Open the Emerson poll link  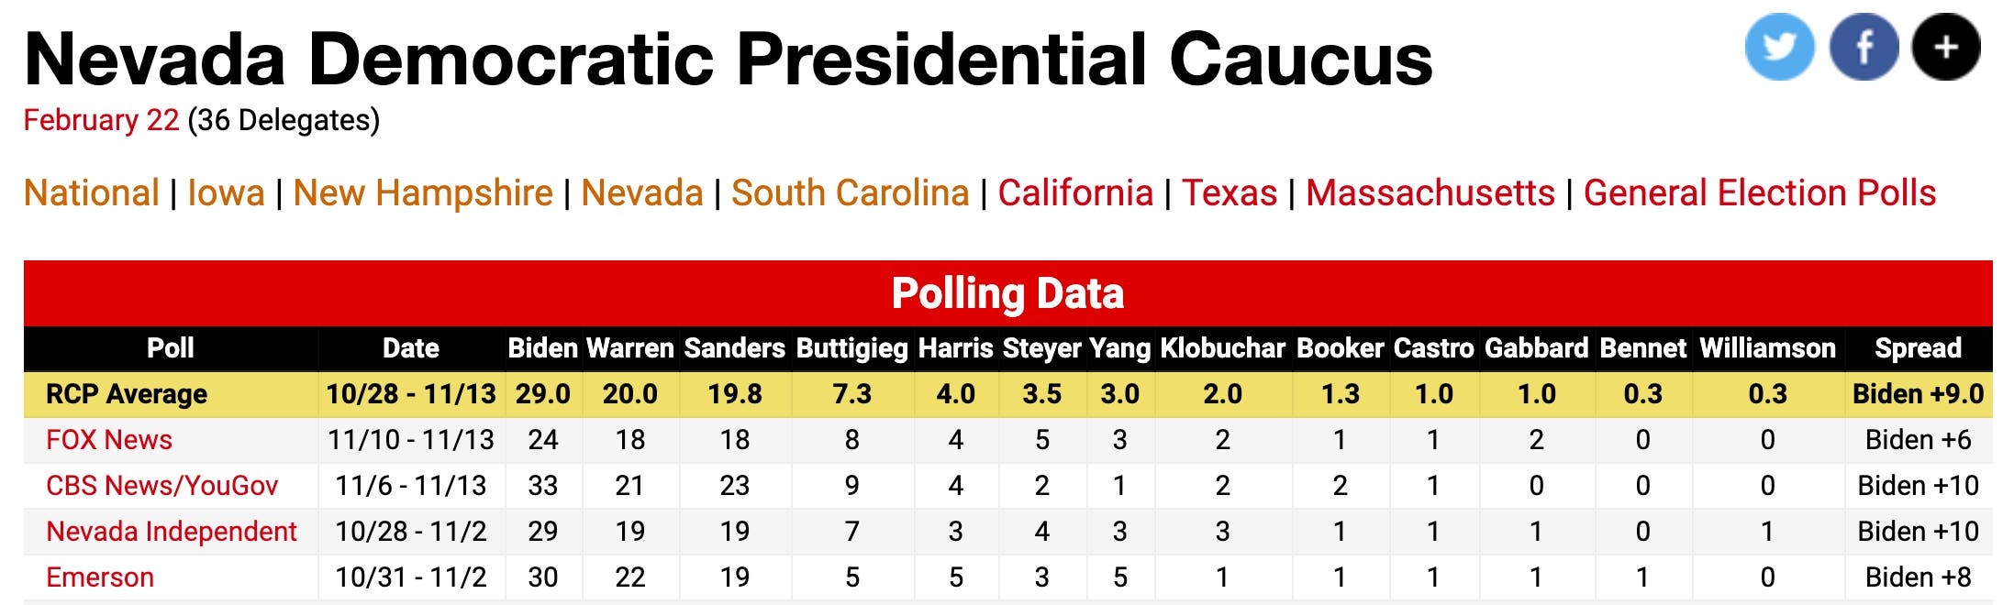(x=99, y=577)
